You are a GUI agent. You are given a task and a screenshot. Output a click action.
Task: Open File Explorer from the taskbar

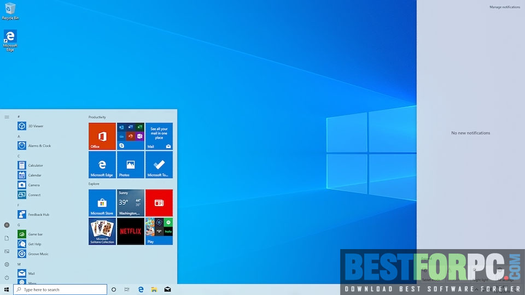[154, 290]
